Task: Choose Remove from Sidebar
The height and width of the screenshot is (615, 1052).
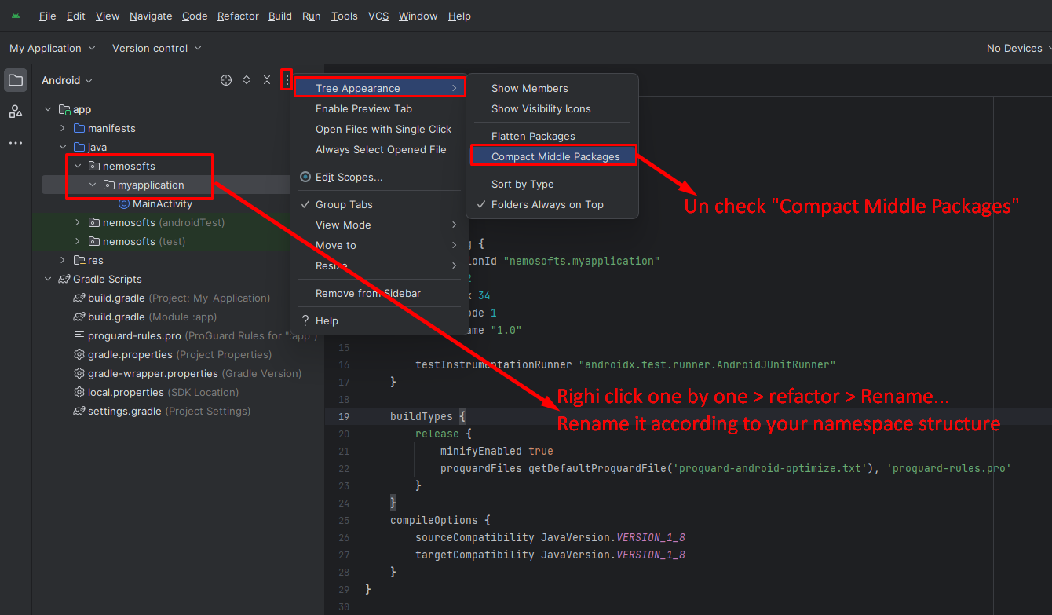Action: 379,293
